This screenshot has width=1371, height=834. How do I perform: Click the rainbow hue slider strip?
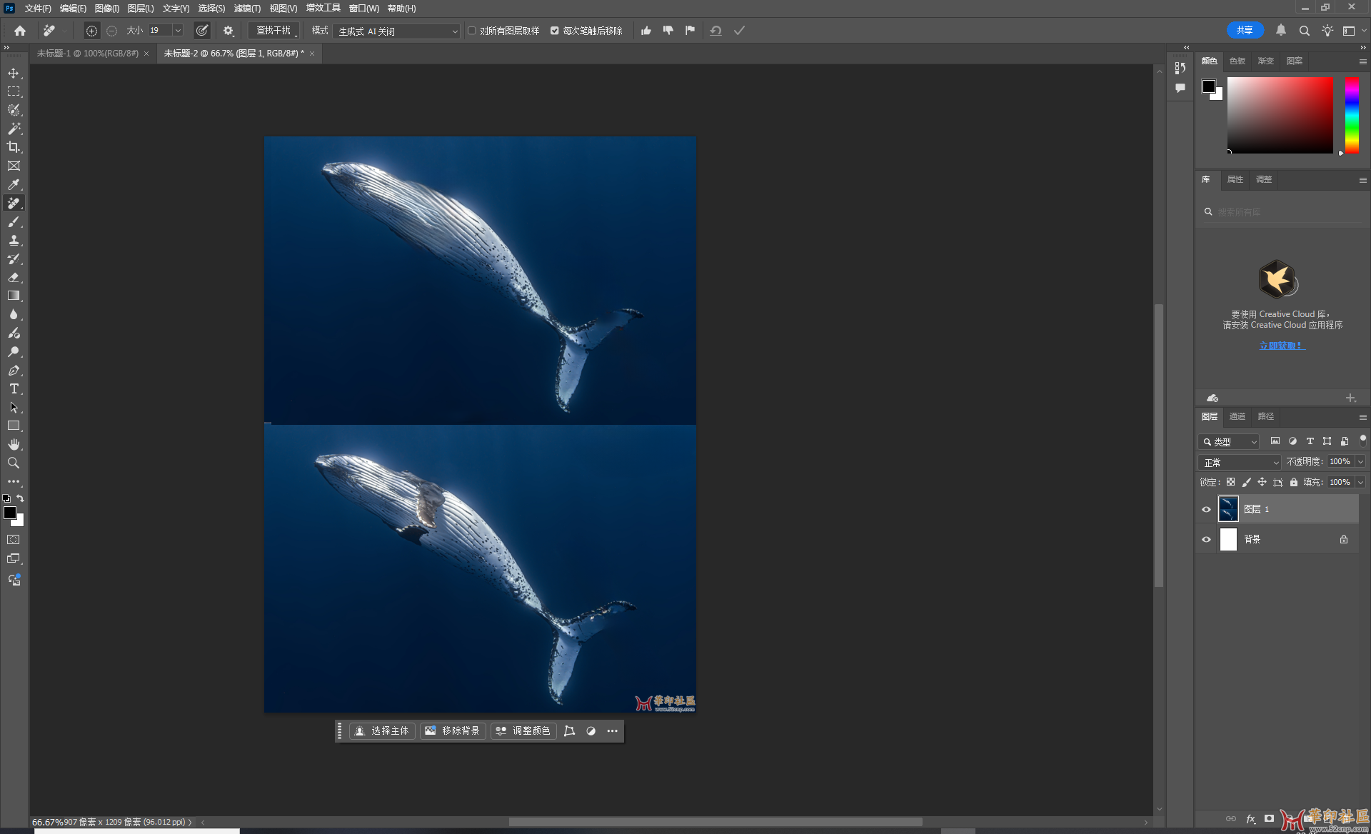[x=1352, y=115]
